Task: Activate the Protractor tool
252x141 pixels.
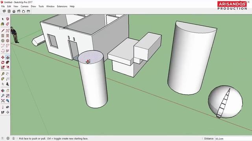Action: coord(3,79)
